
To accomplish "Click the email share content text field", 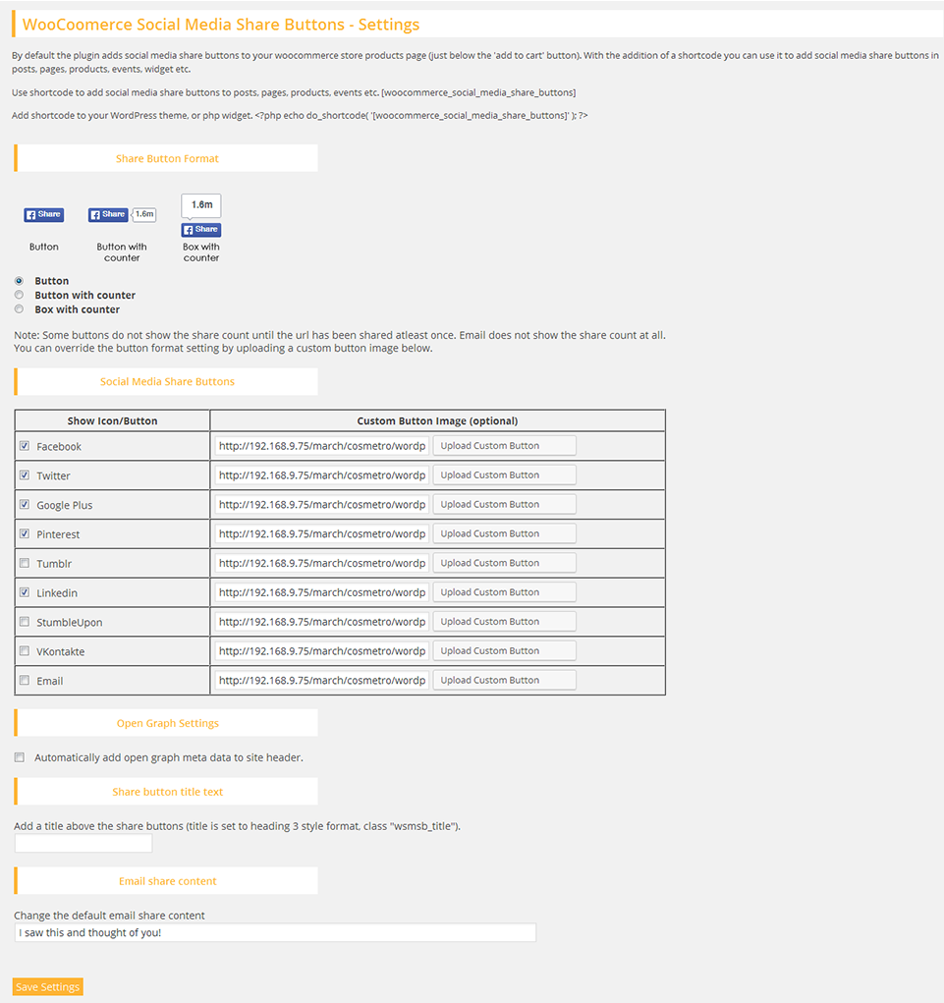I will 275,932.
